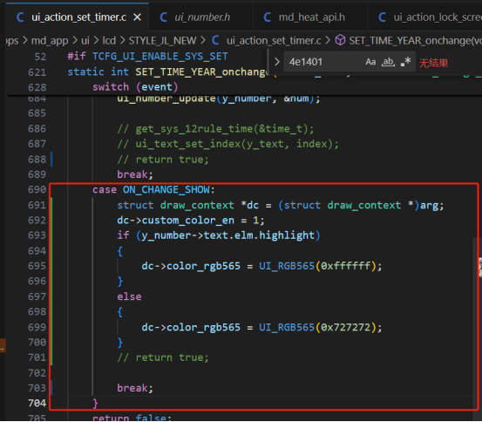Viewport: 482px width, 422px height.
Task: Click line number 704
Action: [37, 403]
